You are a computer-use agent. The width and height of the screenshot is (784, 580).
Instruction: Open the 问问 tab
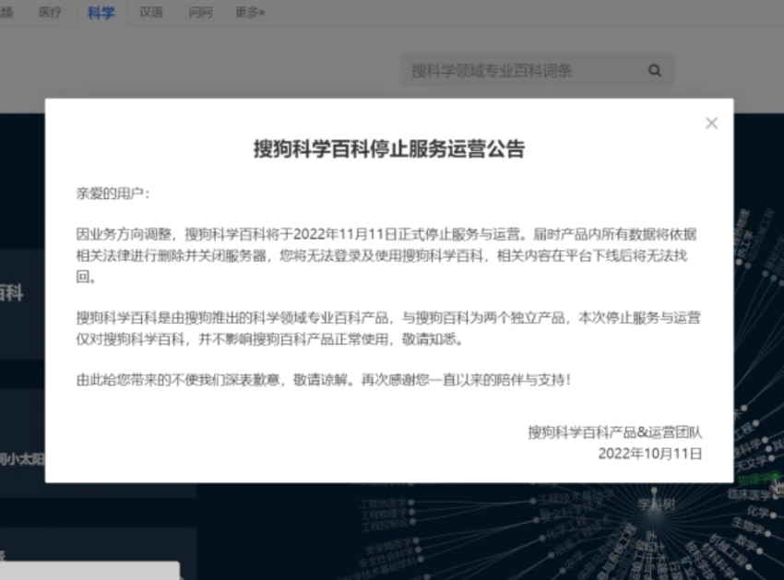tap(200, 12)
